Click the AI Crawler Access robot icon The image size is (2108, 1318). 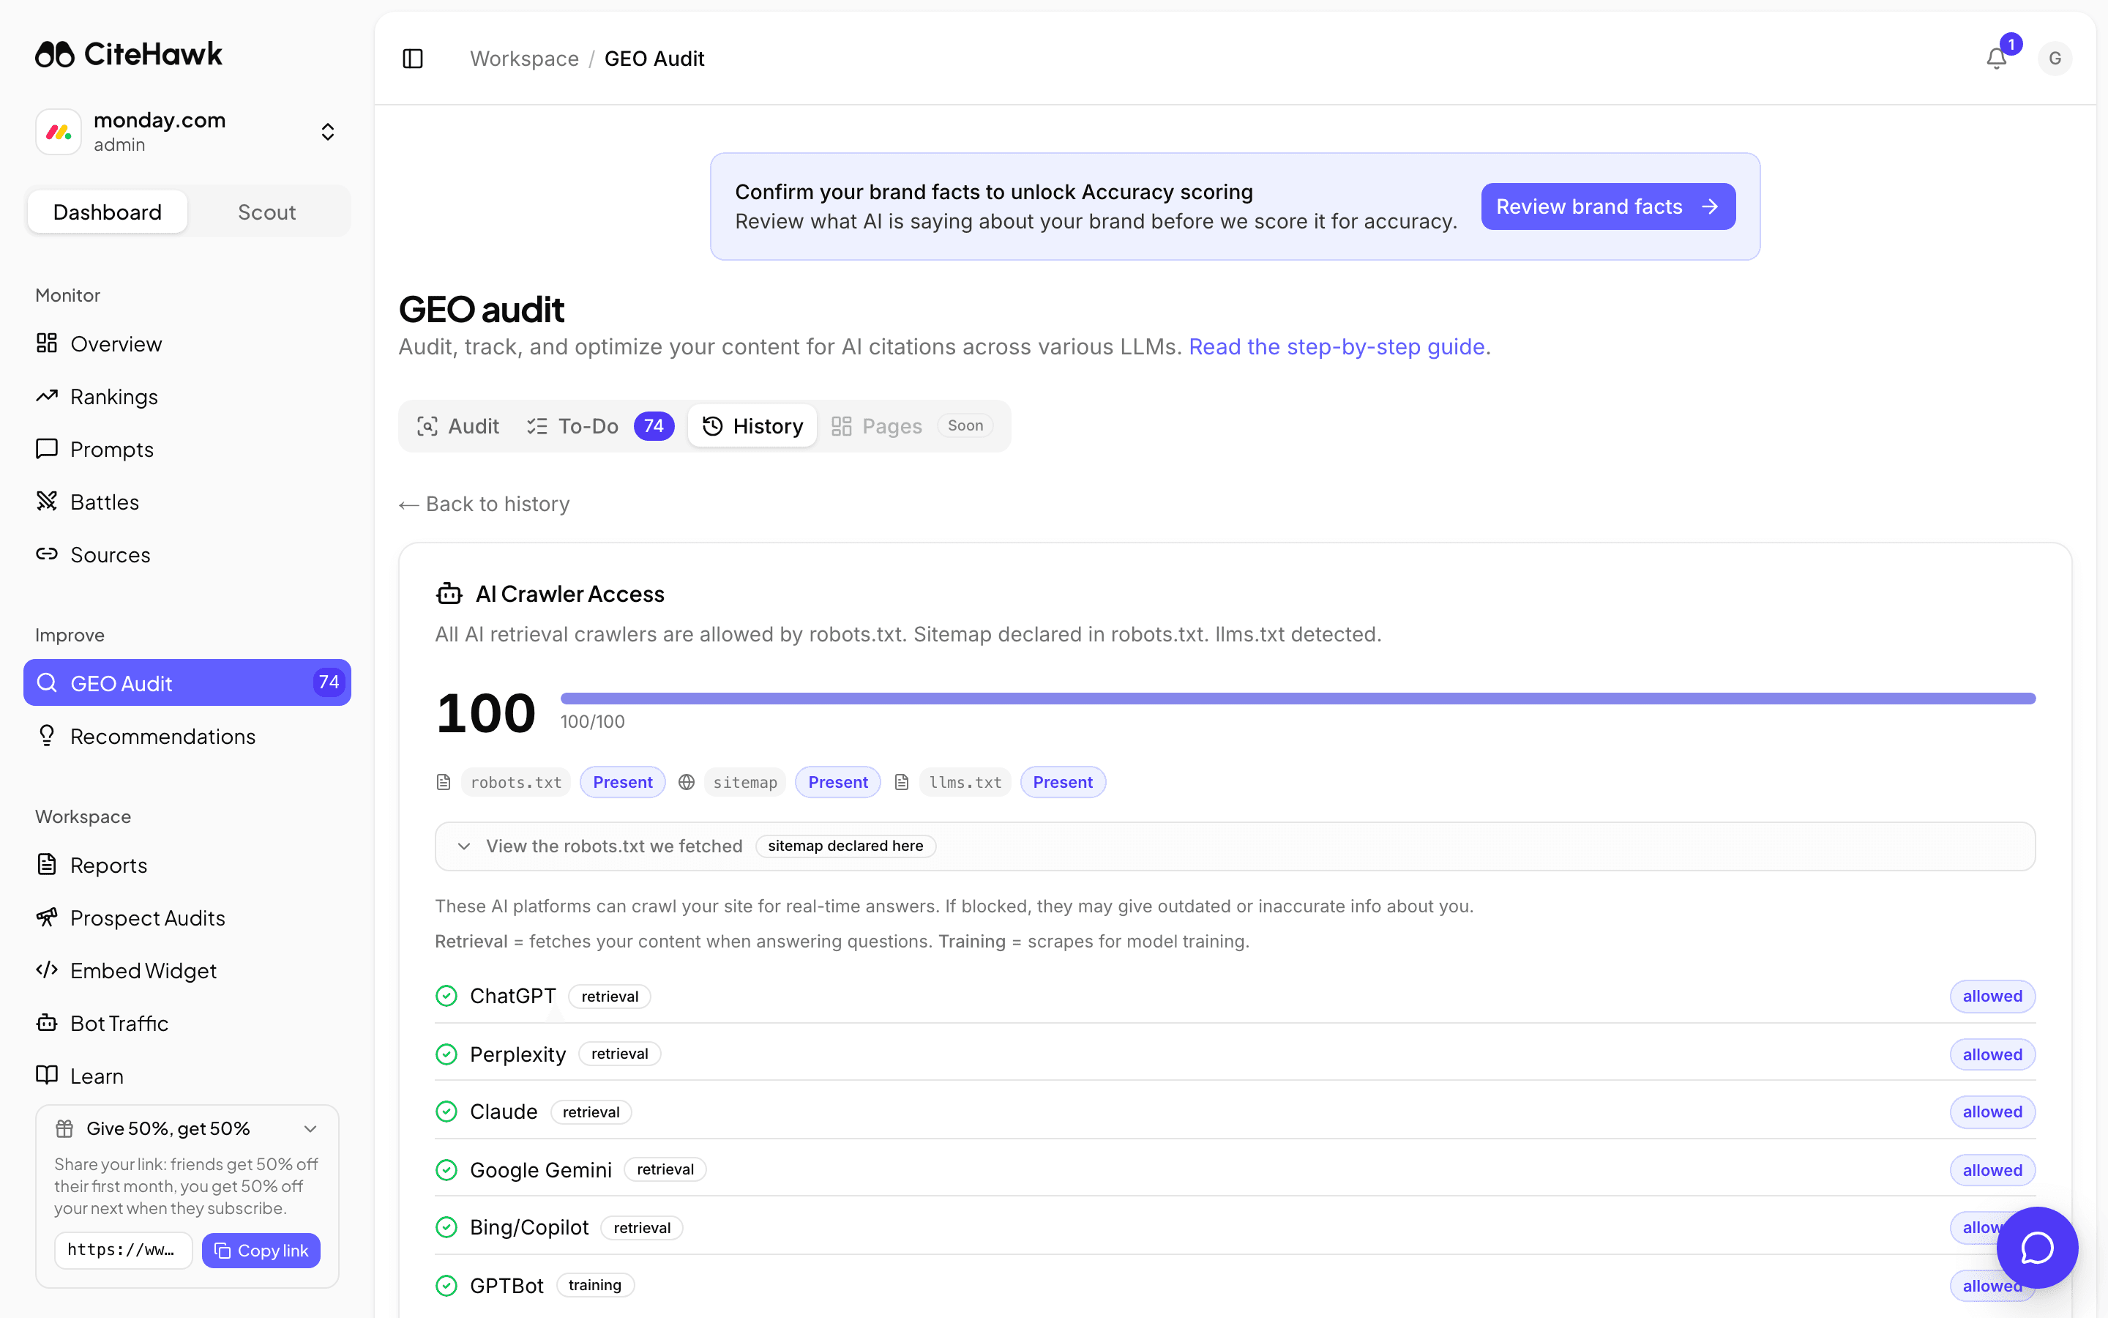coord(449,594)
